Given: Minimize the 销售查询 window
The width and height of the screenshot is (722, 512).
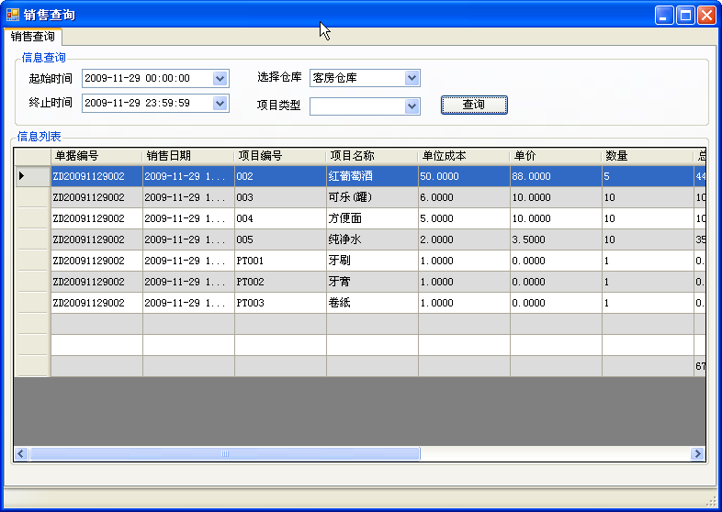Looking at the screenshot, I should coord(664,16).
